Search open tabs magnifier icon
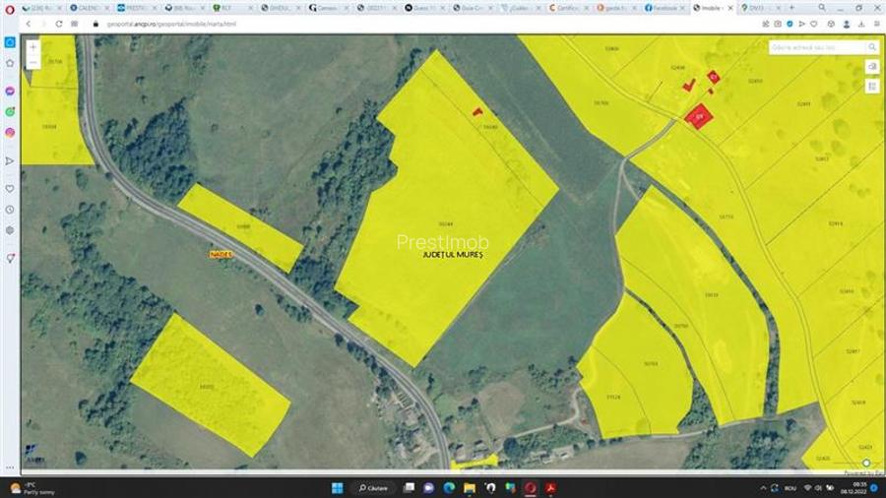Image resolution: width=886 pixels, height=498 pixels. click(x=822, y=8)
